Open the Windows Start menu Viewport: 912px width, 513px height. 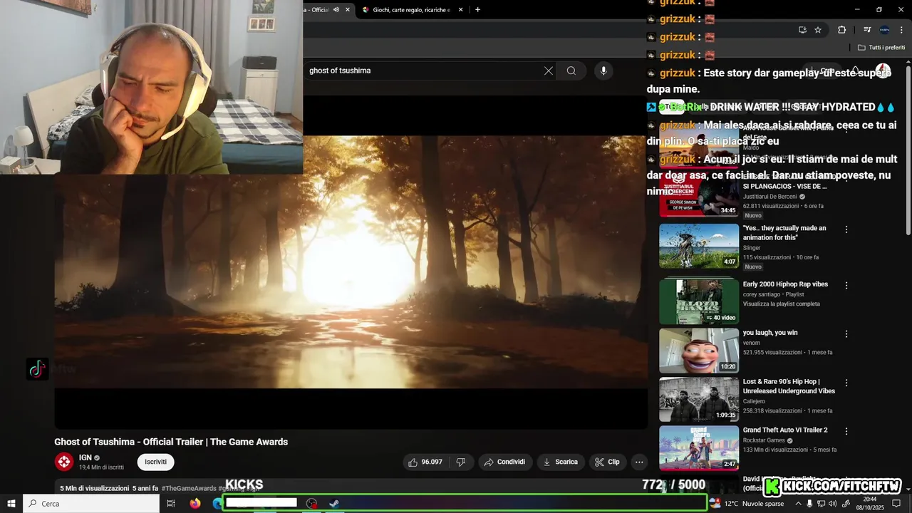pyautogui.click(x=11, y=503)
